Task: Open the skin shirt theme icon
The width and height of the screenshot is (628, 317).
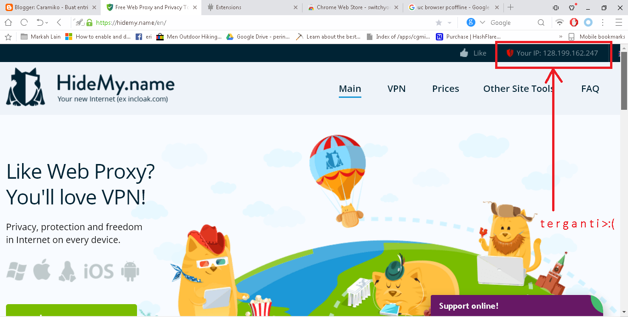Action: point(573,7)
